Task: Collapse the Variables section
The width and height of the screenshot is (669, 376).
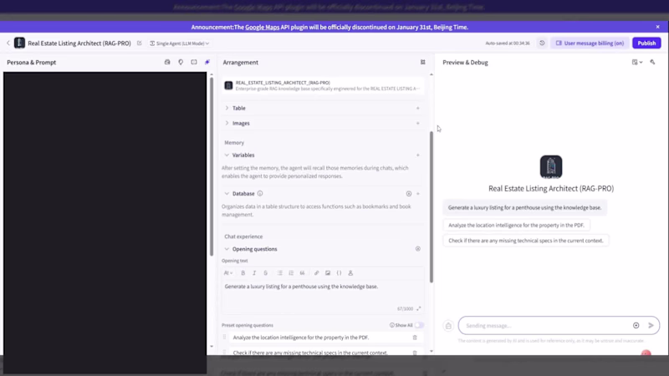Action: [227, 155]
